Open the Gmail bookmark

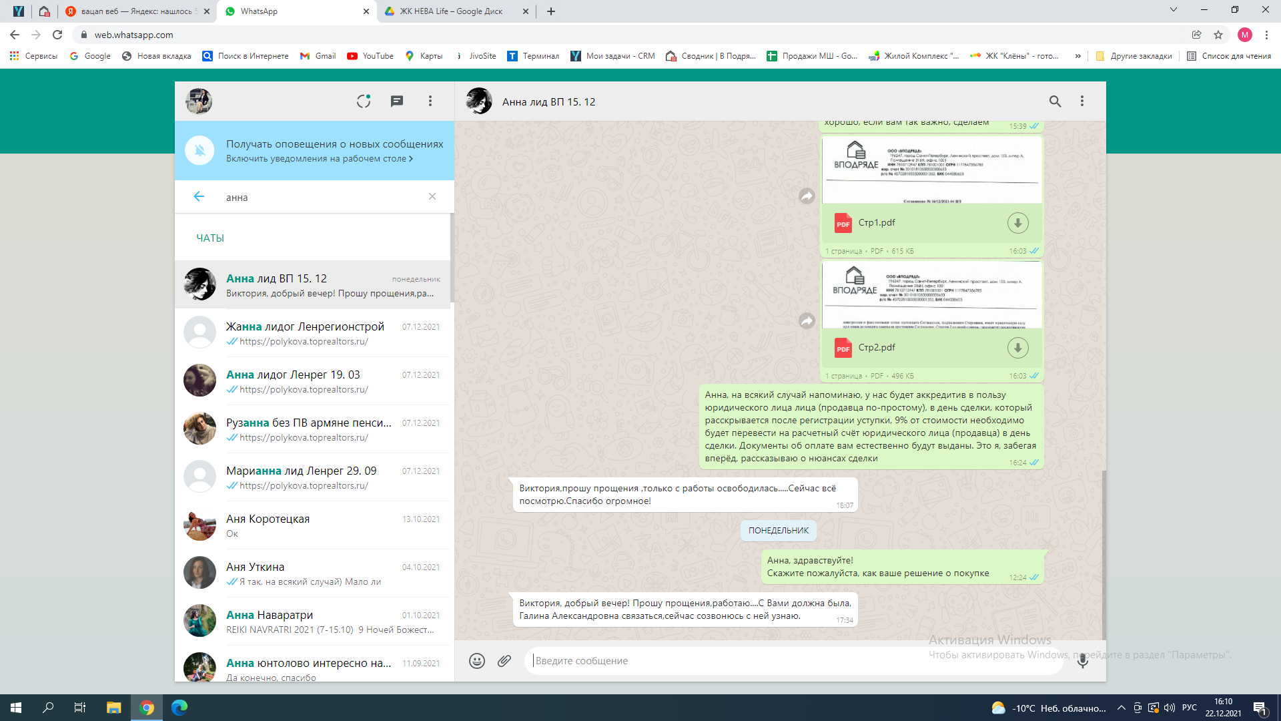tap(318, 56)
